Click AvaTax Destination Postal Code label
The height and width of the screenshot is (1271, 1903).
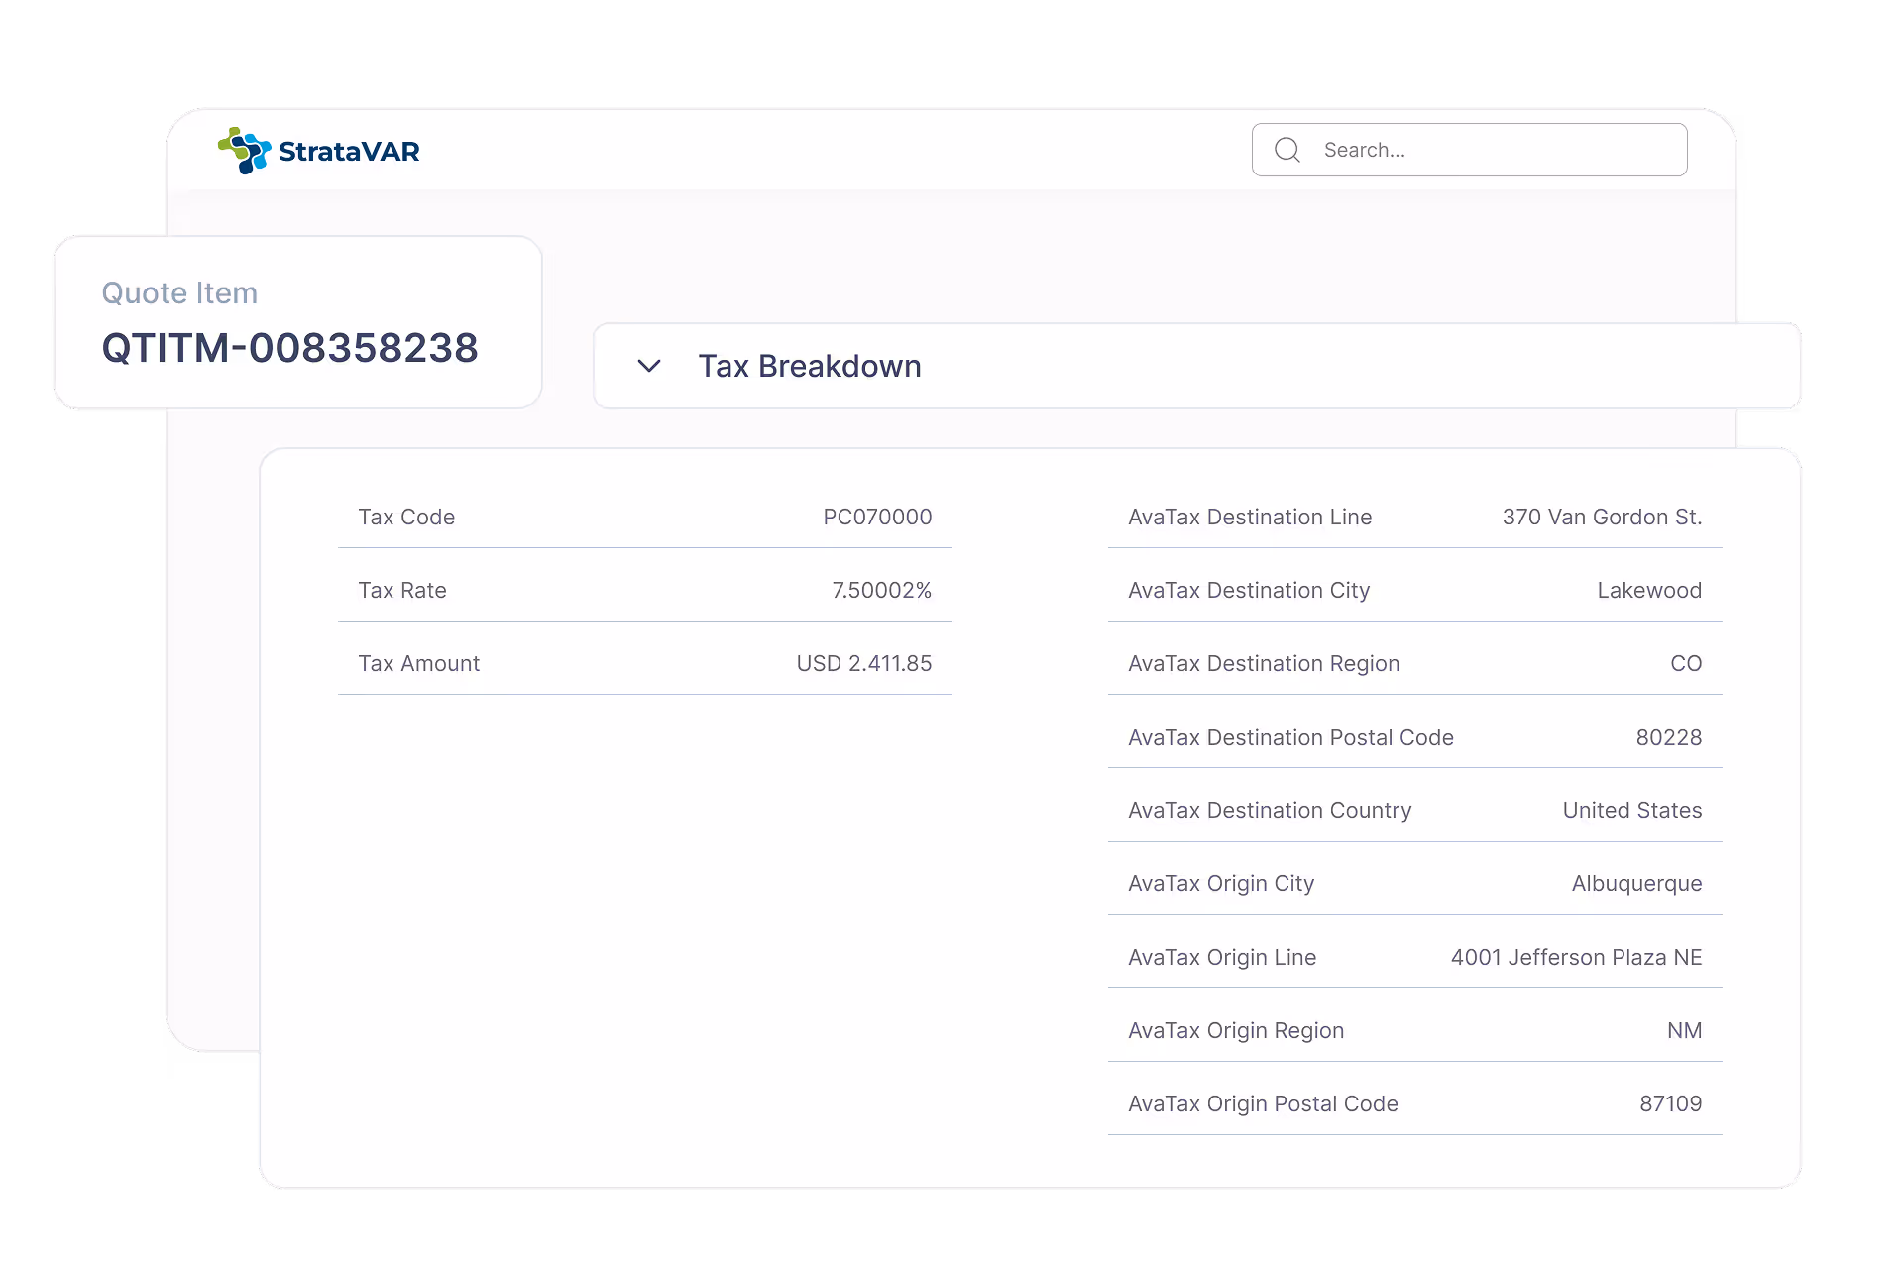pos(1290,737)
